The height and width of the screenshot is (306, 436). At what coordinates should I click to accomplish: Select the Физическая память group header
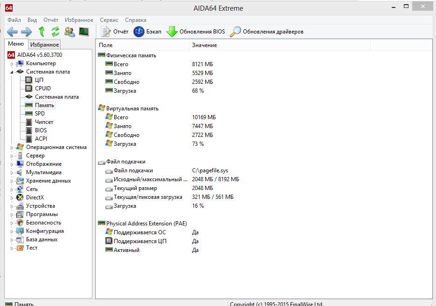(x=131, y=55)
